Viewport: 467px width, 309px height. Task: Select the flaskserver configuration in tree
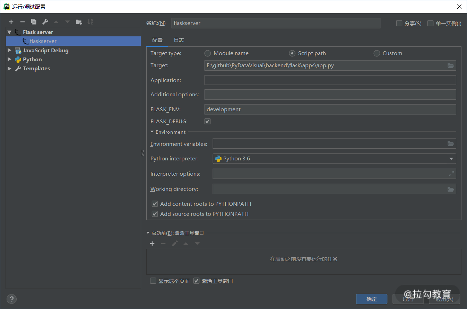coord(73,41)
